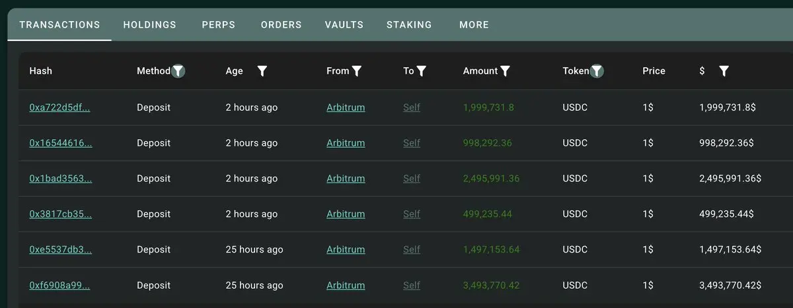Viewport: 793px width, 308px height.
Task: Open the Orders tab
Action: coord(281,25)
